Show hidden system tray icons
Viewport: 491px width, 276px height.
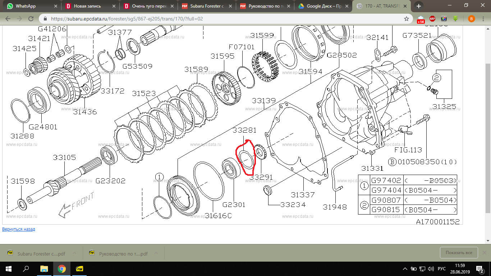(x=405, y=269)
